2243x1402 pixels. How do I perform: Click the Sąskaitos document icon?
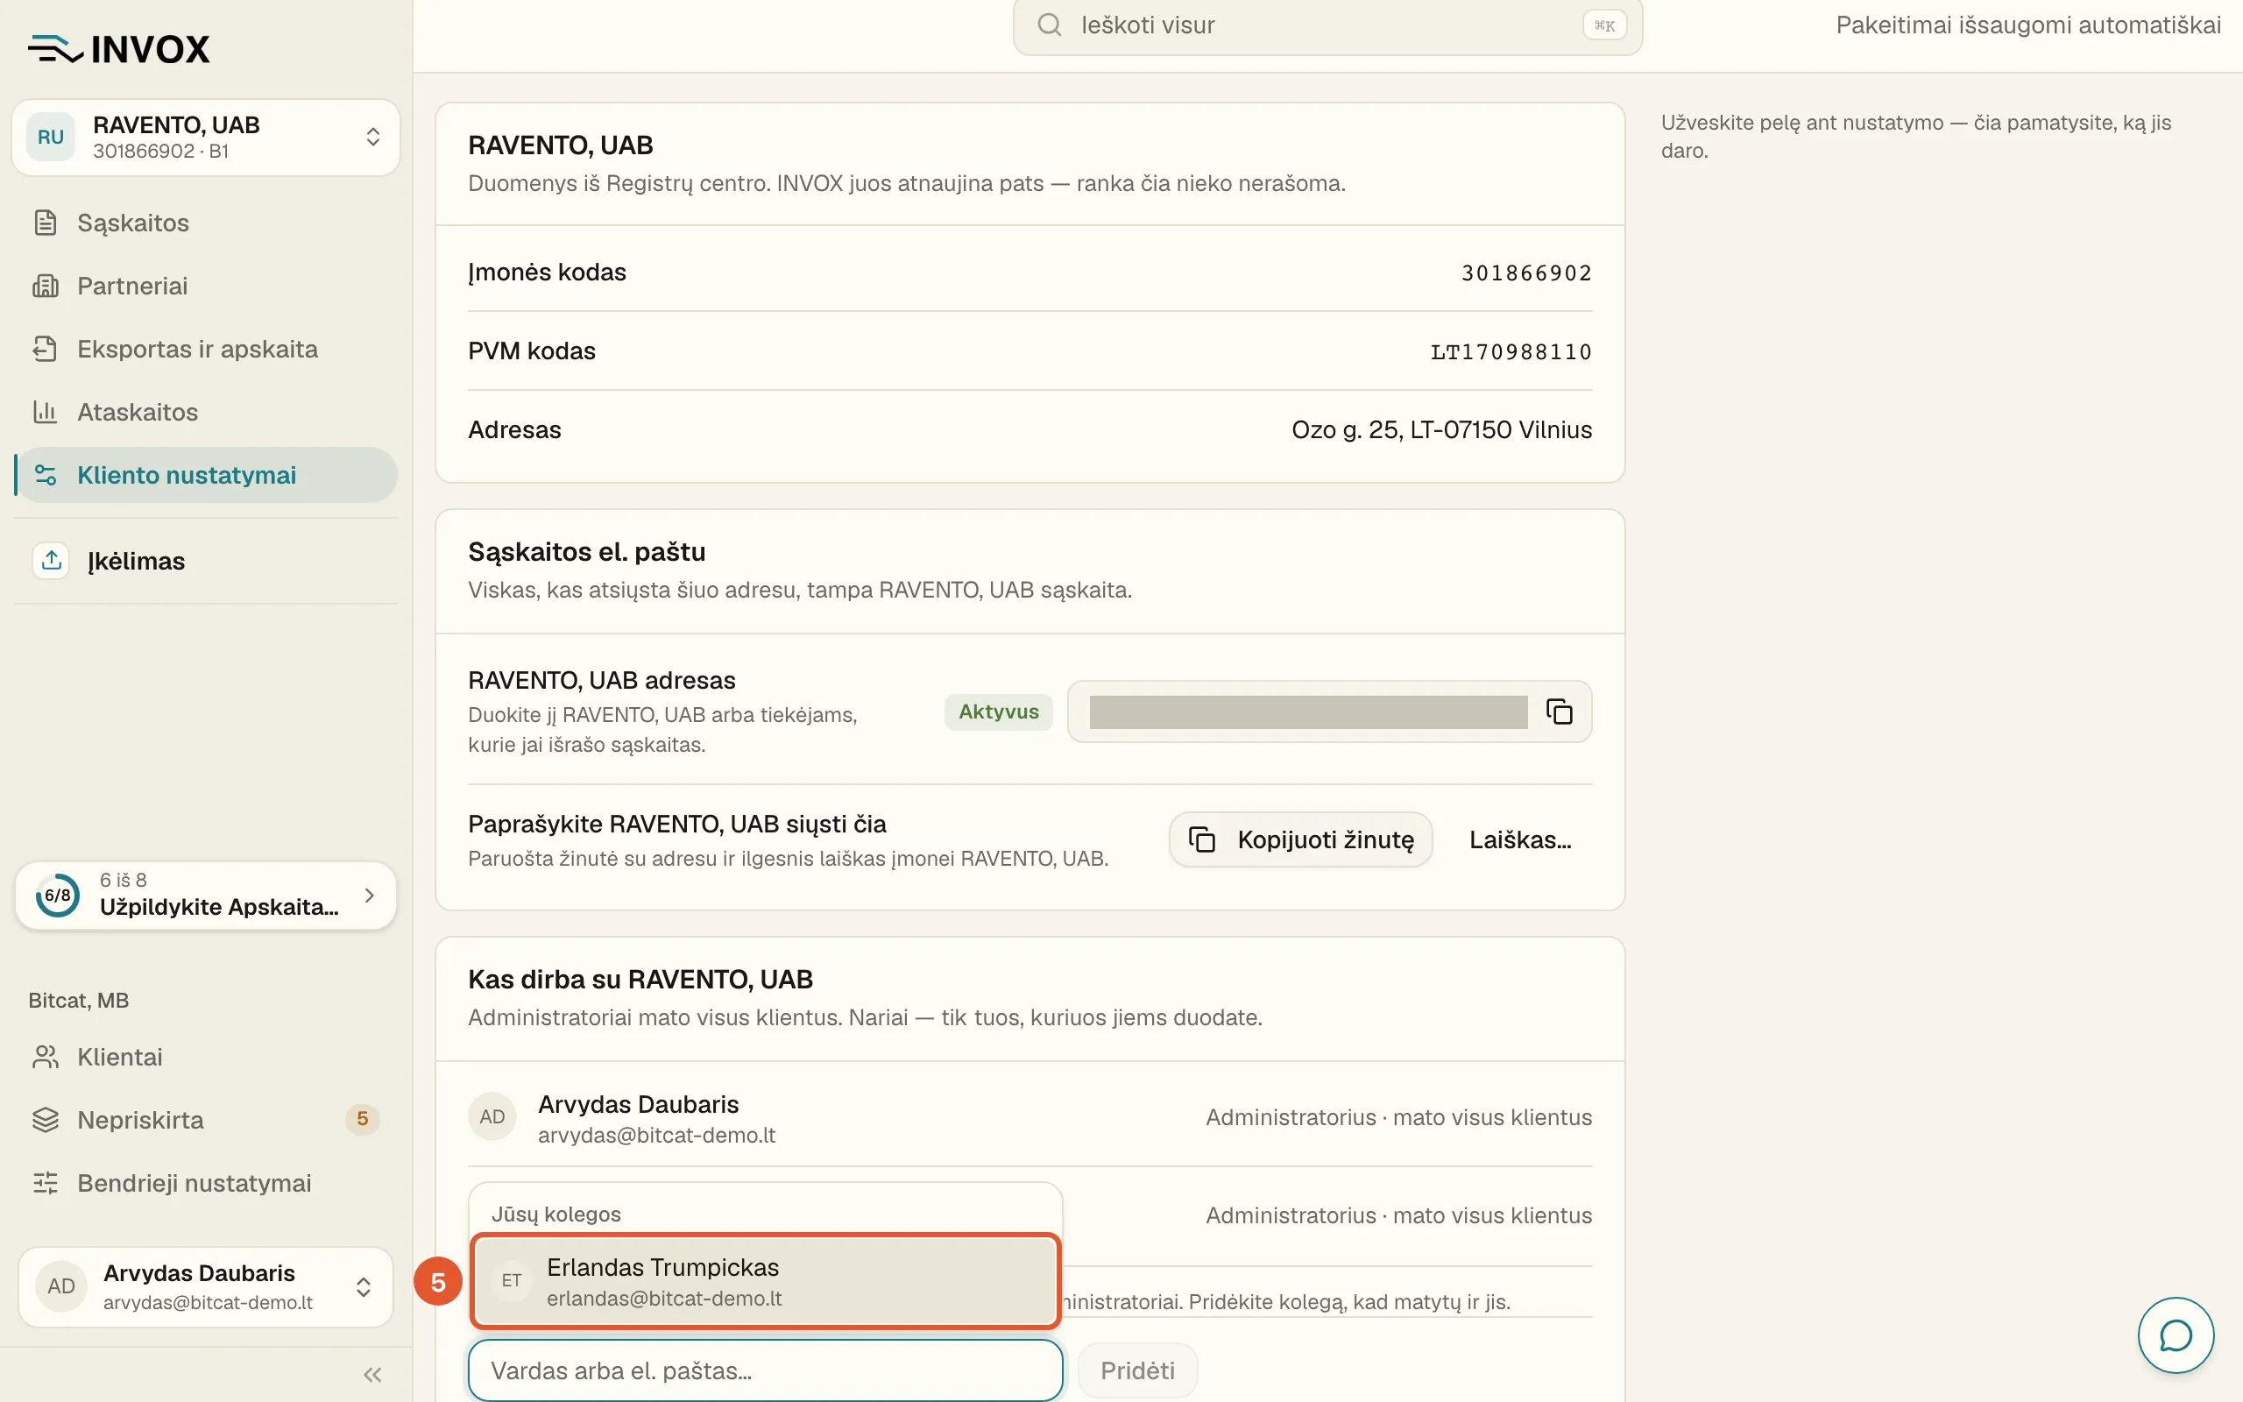pyautogui.click(x=46, y=223)
